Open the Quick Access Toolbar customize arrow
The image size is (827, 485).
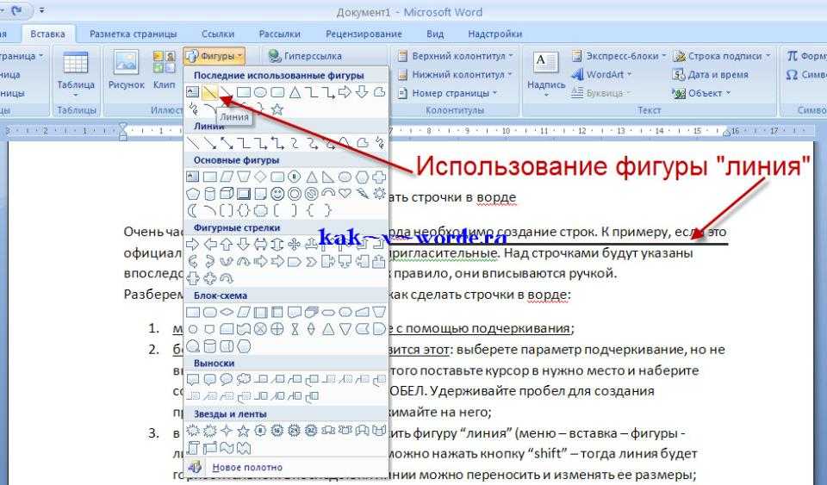41,10
